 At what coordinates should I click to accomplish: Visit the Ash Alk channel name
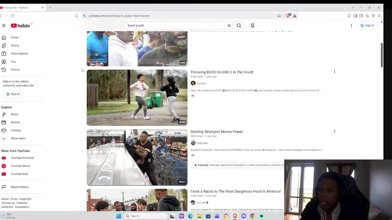click(x=201, y=203)
